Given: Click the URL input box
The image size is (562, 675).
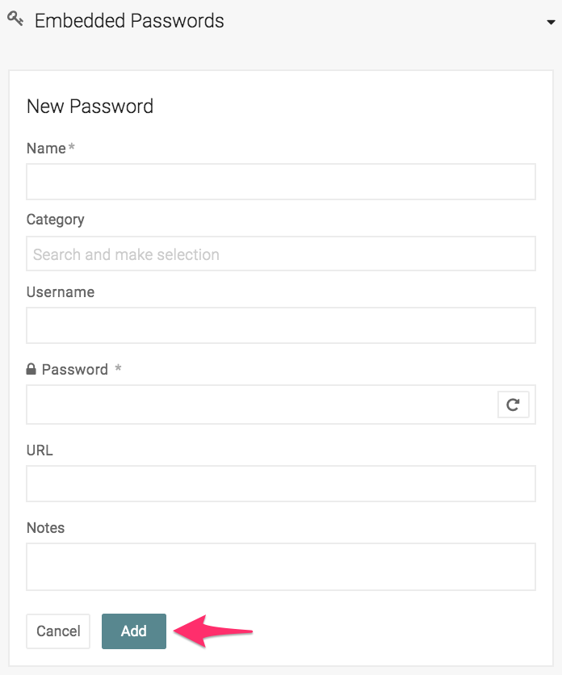Looking at the screenshot, I should (x=281, y=484).
